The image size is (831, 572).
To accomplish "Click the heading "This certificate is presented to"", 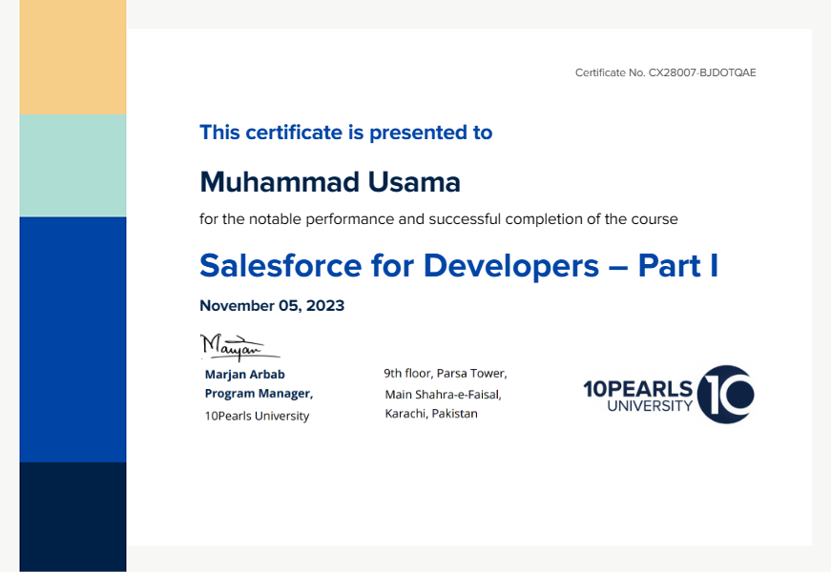I will tap(345, 133).
